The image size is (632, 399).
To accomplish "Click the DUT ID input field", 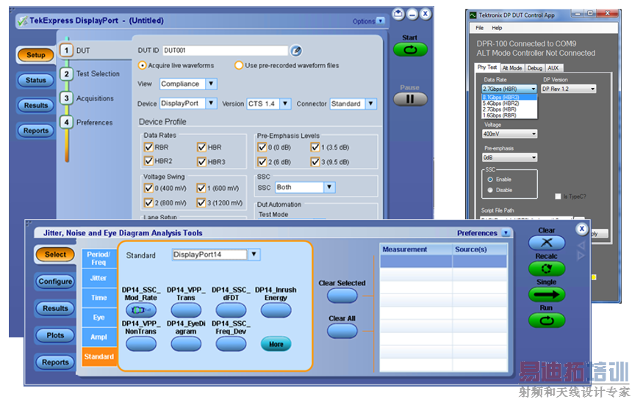I will pyautogui.click(x=226, y=51).
